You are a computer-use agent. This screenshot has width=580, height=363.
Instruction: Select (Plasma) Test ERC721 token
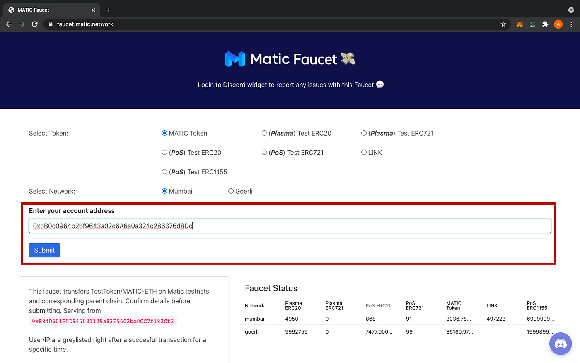tap(364, 133)
